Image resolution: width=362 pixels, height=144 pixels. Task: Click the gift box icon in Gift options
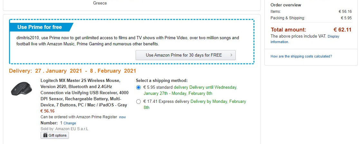(x=45, y=135)
